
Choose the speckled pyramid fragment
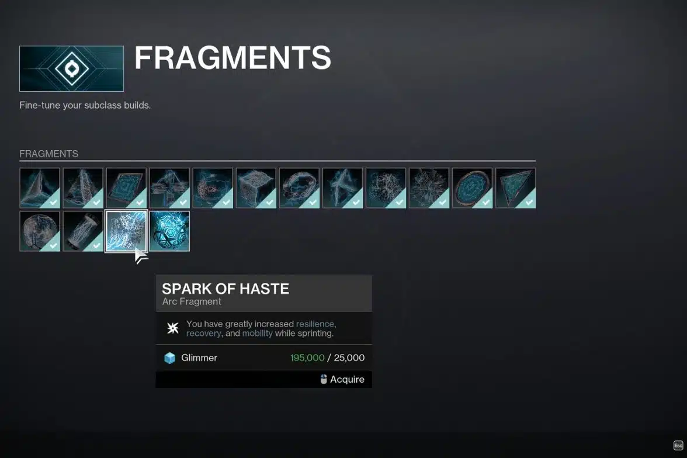point(83,188)
